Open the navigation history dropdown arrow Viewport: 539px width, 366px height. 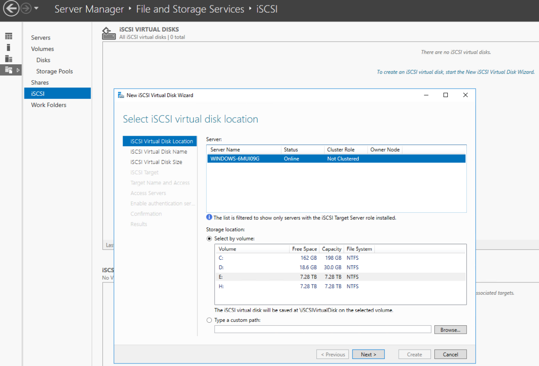[x=37, y=9]
